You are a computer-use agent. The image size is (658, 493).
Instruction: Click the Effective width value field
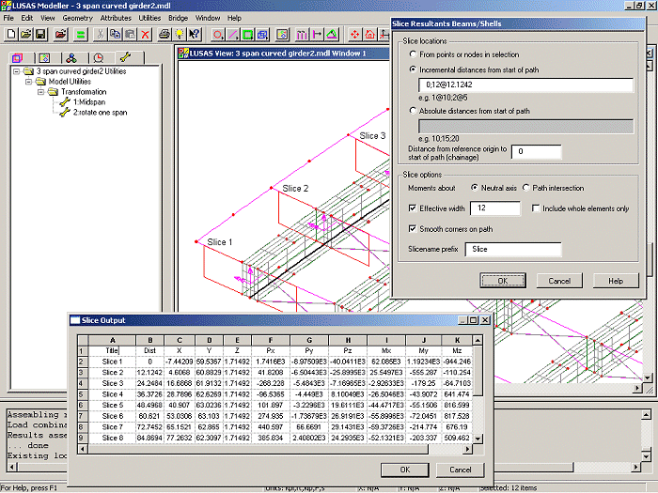point(495,208)
